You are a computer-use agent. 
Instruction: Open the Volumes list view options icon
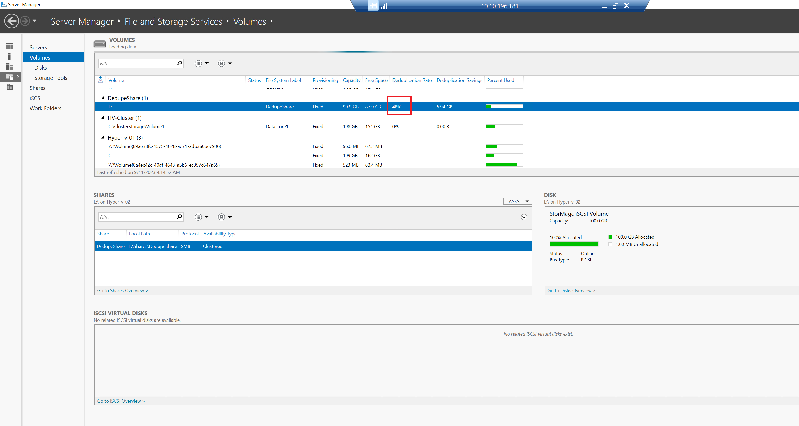[198, 63]
